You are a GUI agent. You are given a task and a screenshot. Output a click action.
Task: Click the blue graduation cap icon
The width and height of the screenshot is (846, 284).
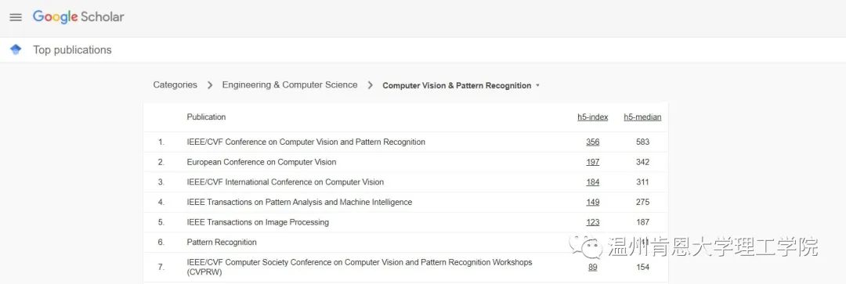click(16, 49)
